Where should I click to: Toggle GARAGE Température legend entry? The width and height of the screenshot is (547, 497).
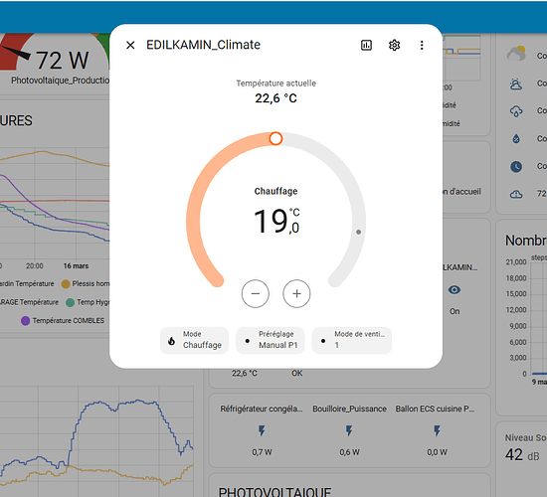point(29,302)
